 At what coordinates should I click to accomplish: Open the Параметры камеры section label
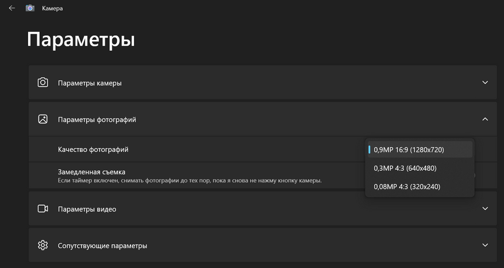90,83
